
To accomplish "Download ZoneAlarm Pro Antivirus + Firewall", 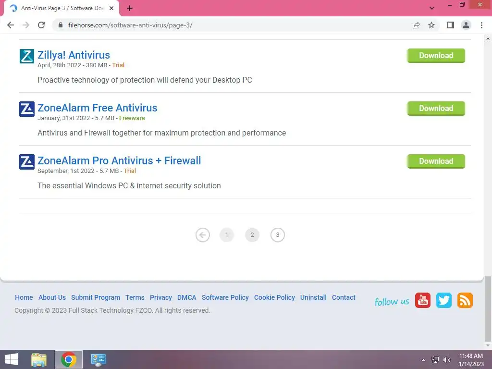I will point(436,161).
